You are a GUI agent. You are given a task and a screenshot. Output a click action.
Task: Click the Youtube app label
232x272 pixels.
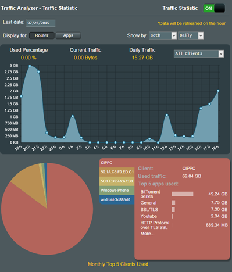click(149, 216)
